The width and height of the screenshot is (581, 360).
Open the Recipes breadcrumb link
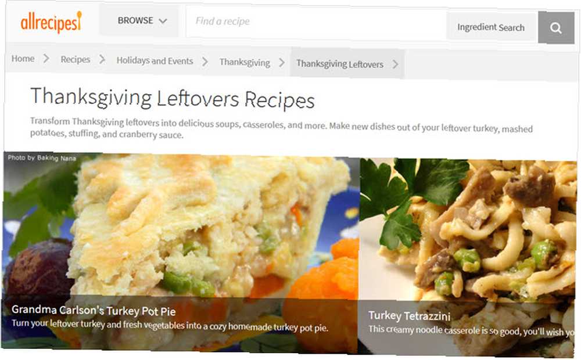point(75,59)
